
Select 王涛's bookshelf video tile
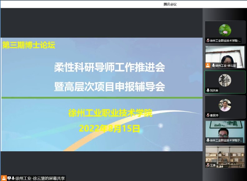pos(225,155)
